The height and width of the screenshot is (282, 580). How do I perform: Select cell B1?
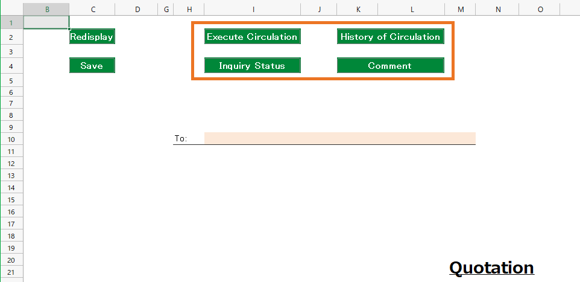[x=46, y=22]
